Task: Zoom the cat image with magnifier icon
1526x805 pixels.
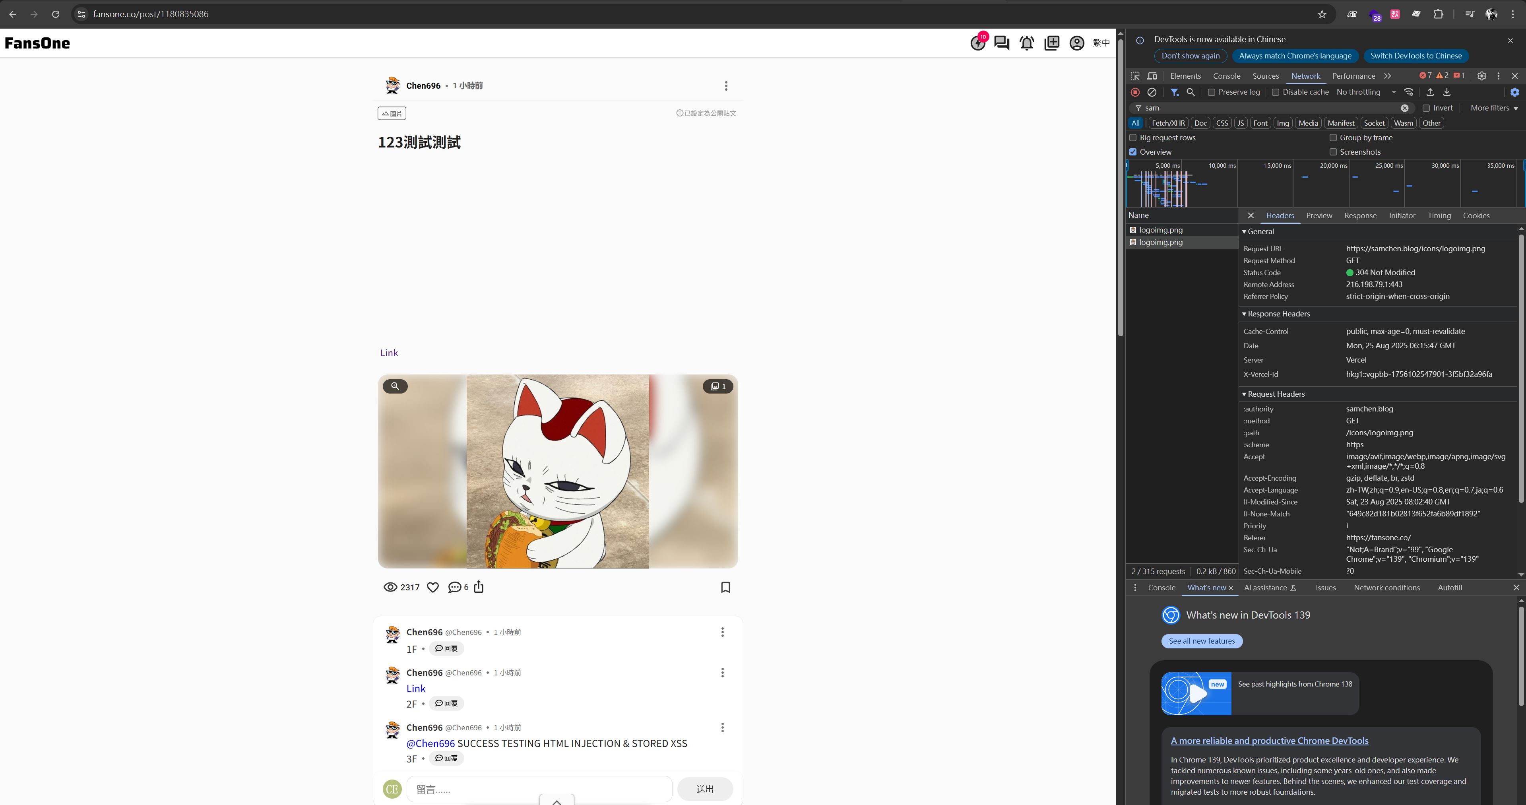Action: tap(395, 386)
